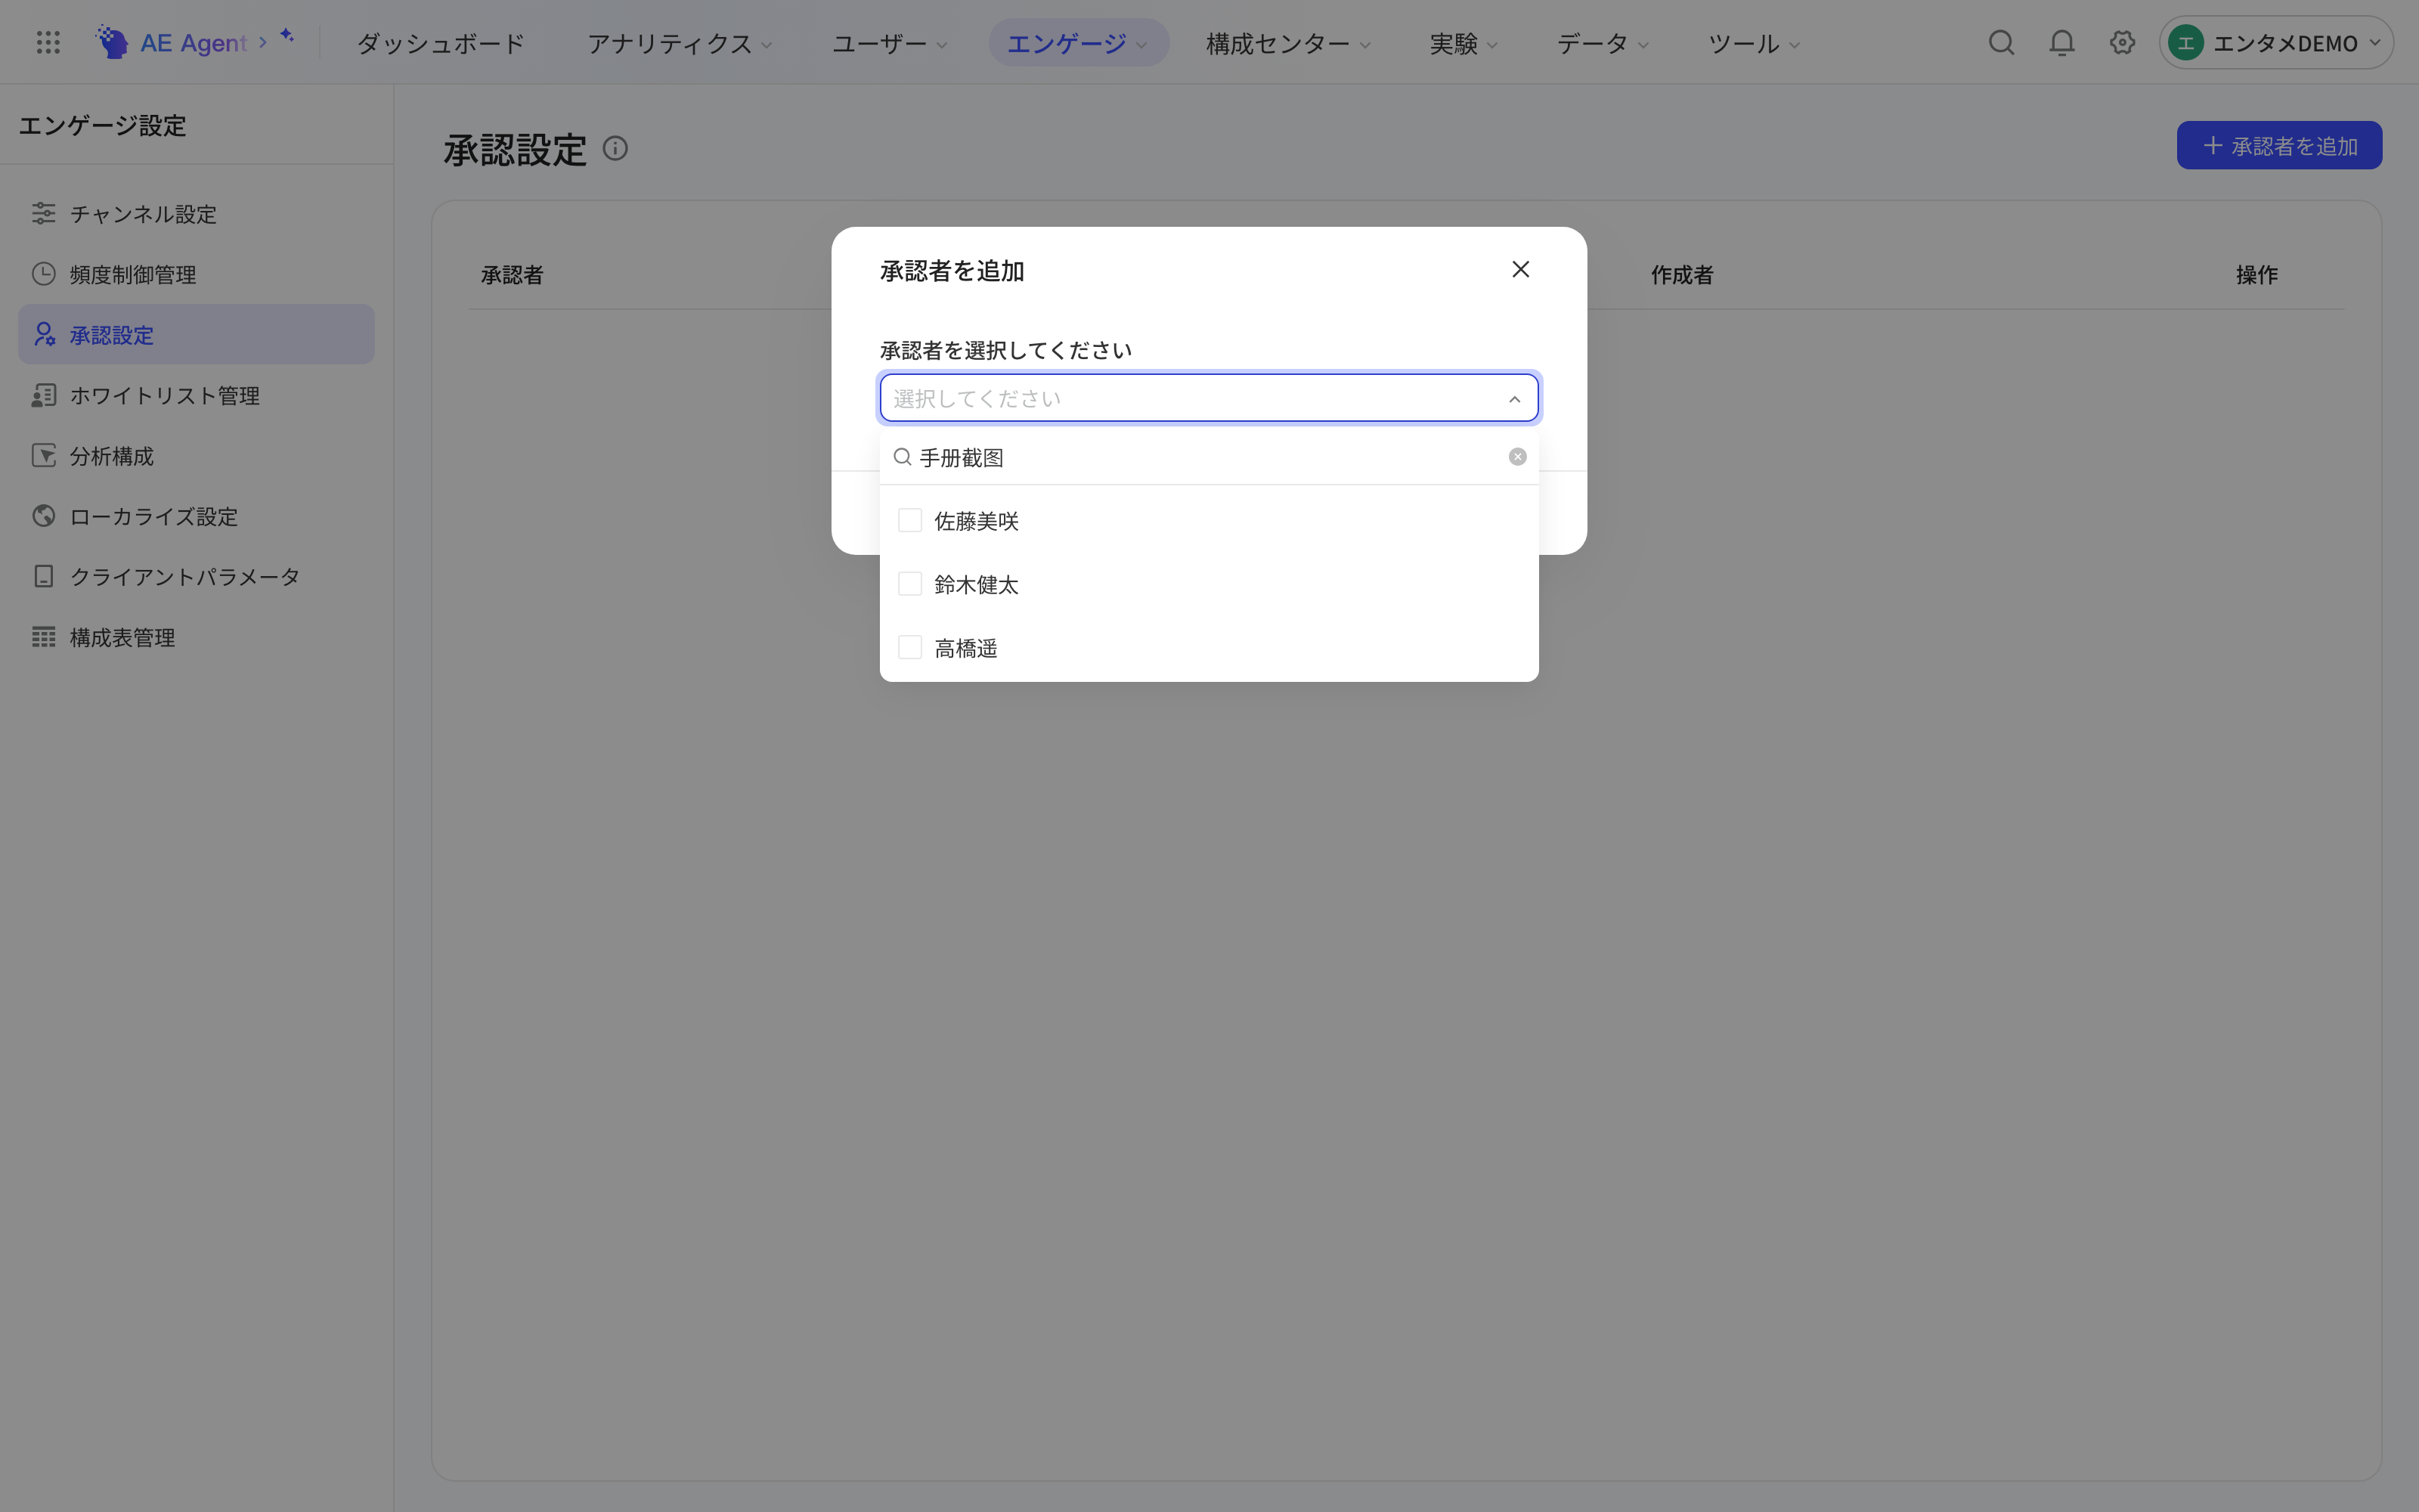Viewport: 2419px width, 1512px height.
Task: Clear the search text with the x icon
Action: pos(1517,457)
